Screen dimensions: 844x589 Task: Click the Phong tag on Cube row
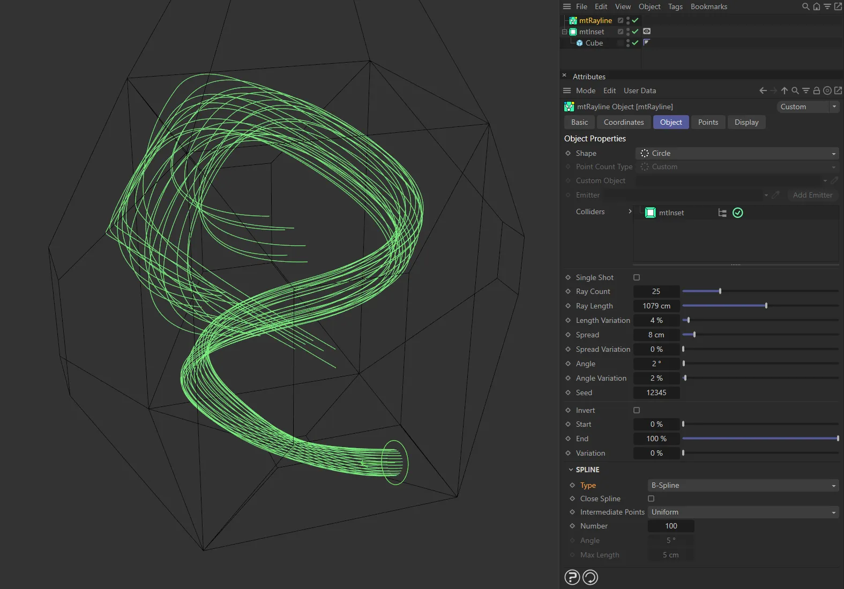[646, 42]
